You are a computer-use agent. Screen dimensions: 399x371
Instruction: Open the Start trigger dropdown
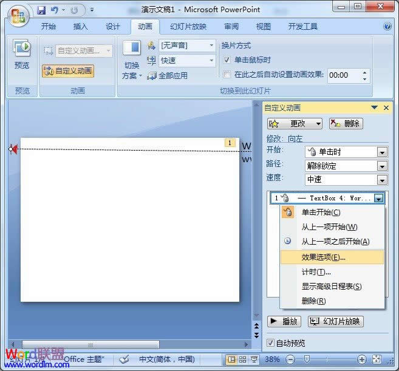(382, 152)
